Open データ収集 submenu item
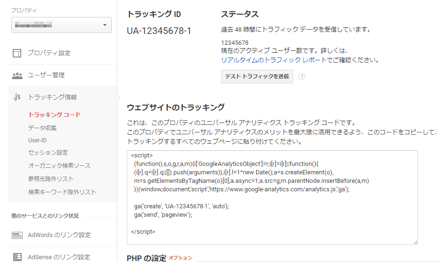Screen dimensions: 443x262 click(42, 128)
